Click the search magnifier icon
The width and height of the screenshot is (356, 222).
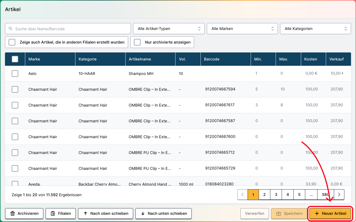tap(11, 29)
